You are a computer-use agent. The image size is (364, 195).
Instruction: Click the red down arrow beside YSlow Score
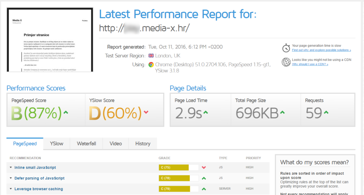(x=146, y=113)
